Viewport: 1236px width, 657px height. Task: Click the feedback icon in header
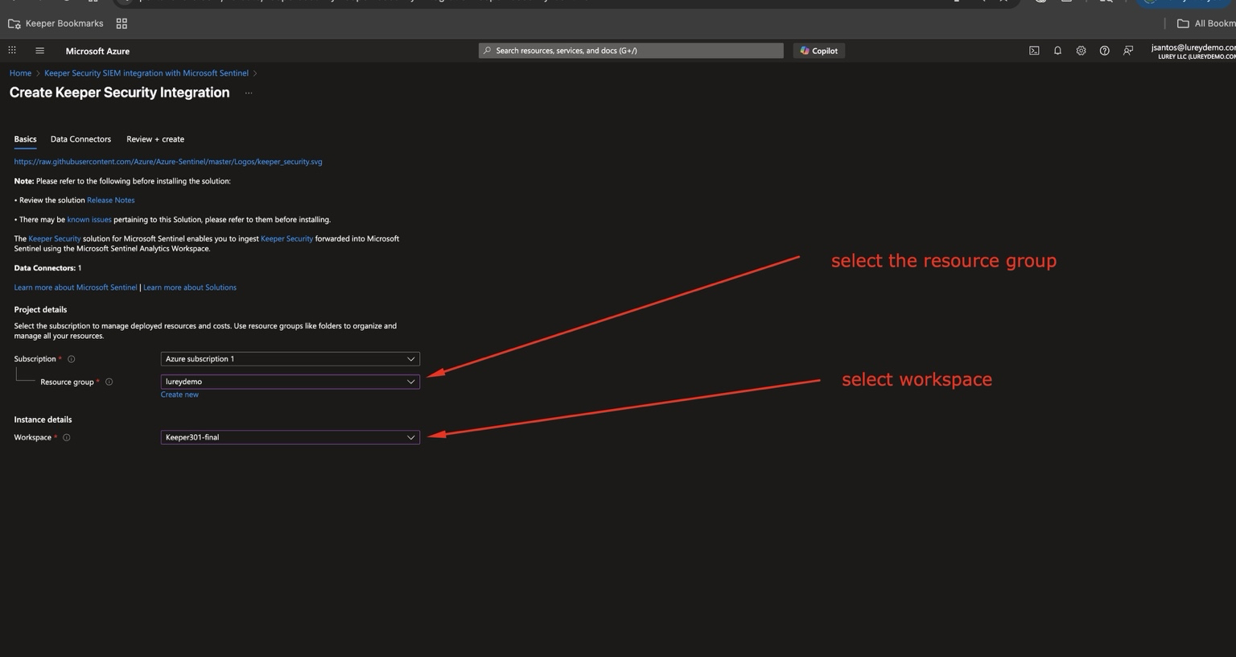tap(1128, 51)
